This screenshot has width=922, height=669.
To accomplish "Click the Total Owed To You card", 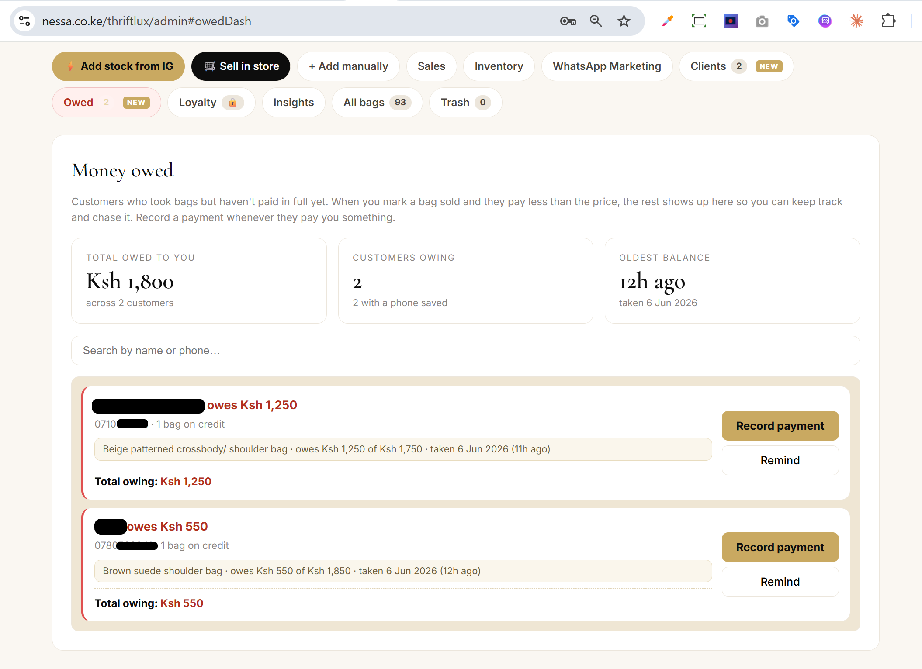I will click(199, 281).
